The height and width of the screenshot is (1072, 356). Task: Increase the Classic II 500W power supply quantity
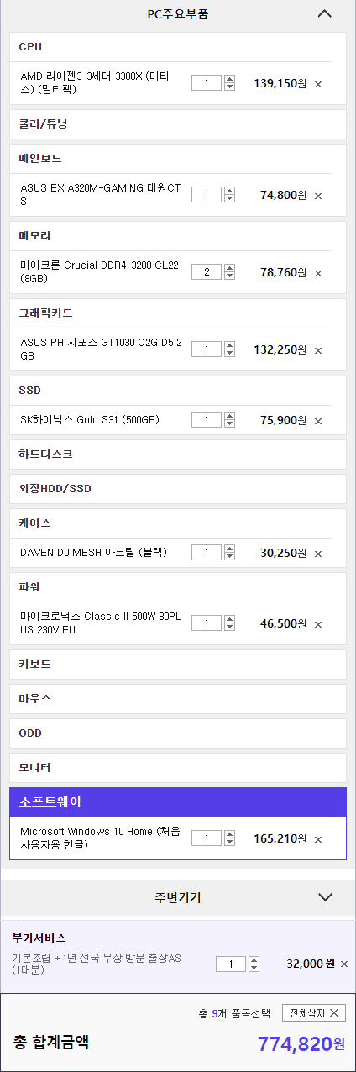230,618
